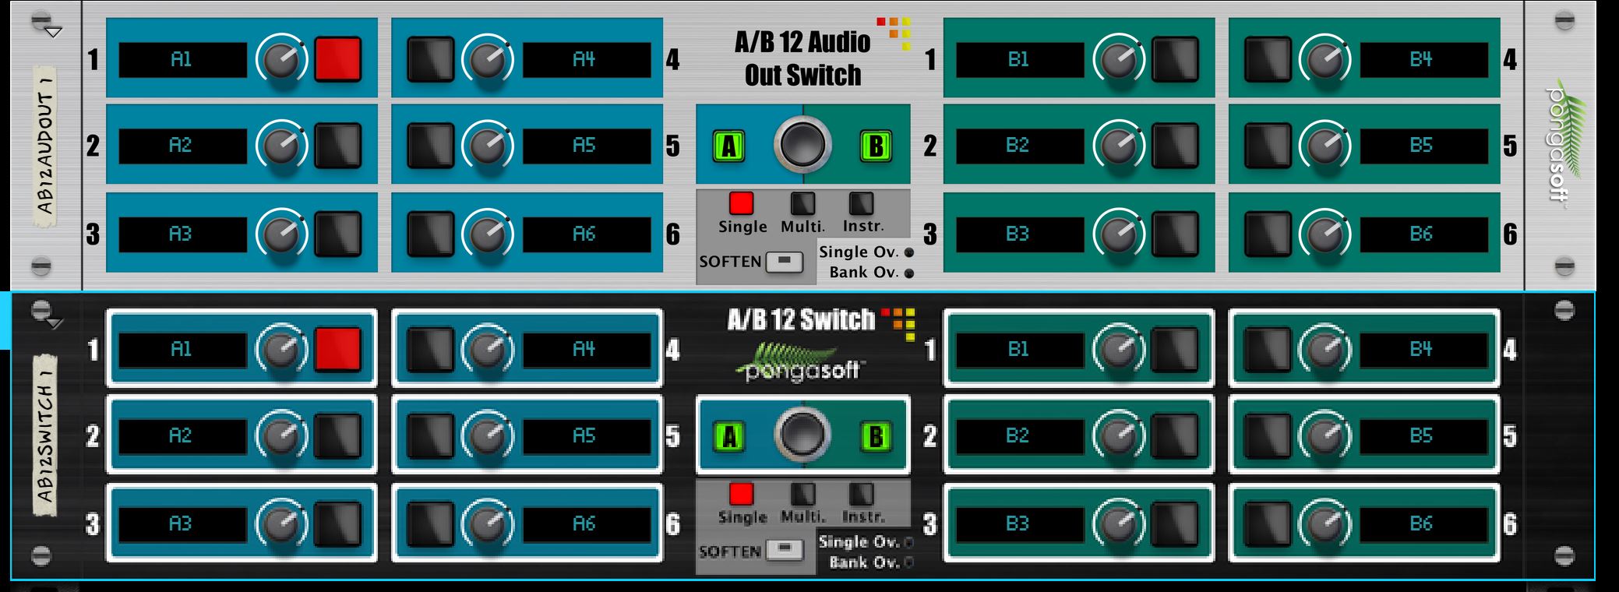Select Single mode on A/B 12 Switch
1619x592 pixels.
(741, 494)
